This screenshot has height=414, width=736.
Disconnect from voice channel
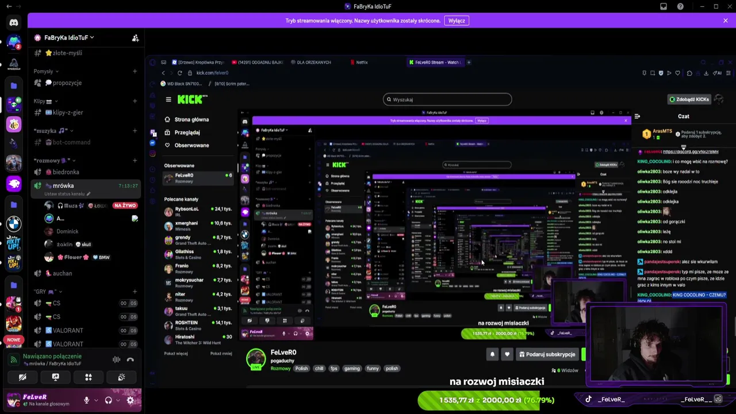(x=130, y=359)
